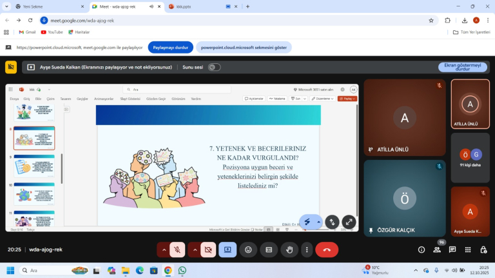
Task: Switch to the kkk.pptx browser tab
Action: pyautogui.click(x=193, y=6)
